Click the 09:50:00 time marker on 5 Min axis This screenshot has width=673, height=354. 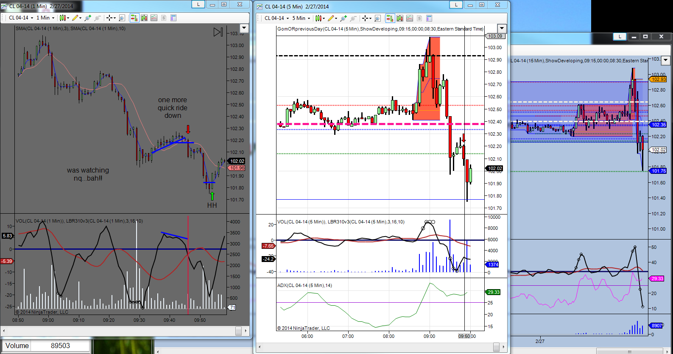pyautogui.click(x=466, y=336)
